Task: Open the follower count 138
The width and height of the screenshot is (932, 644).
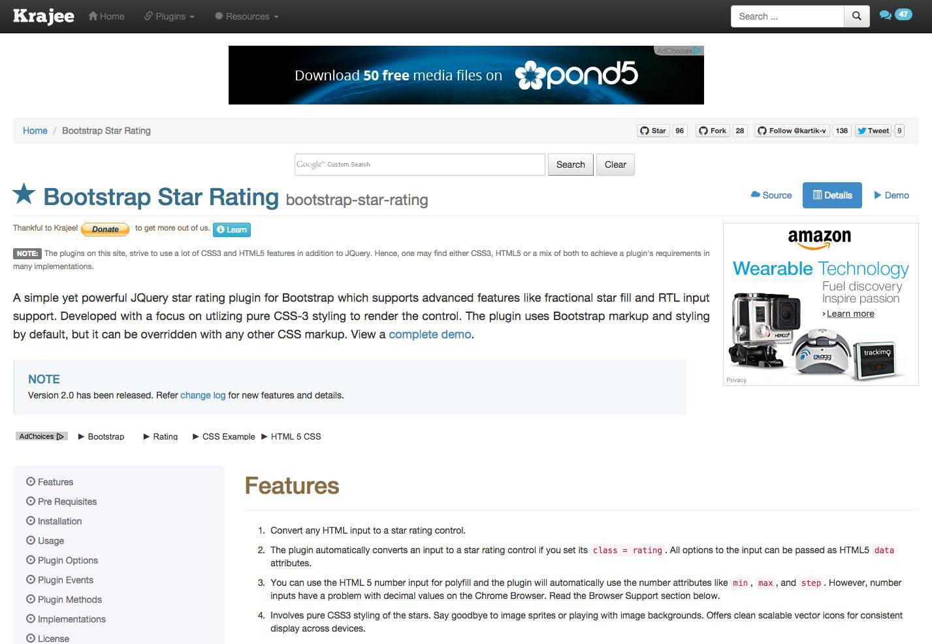Action: pos(842,131)
